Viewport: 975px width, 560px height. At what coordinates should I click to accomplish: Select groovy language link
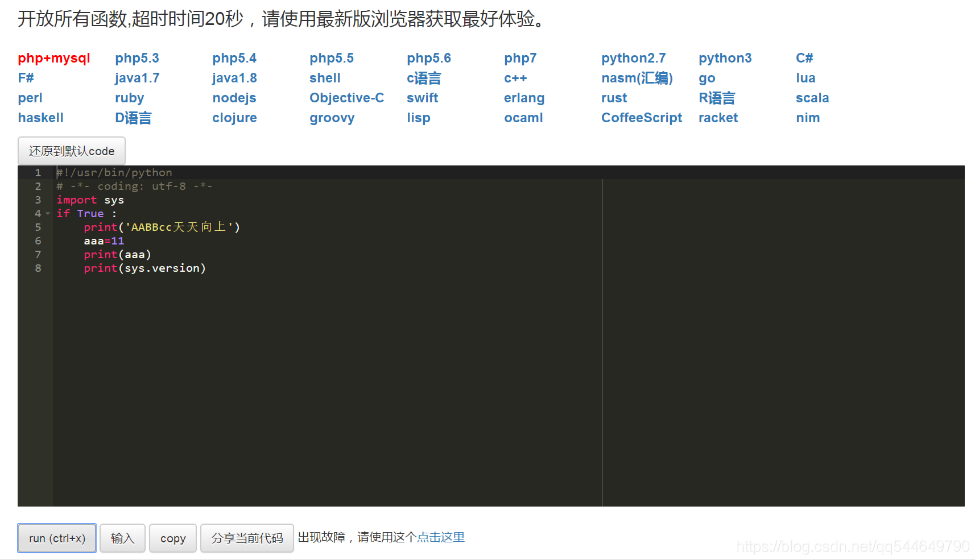tap(332, 118)
